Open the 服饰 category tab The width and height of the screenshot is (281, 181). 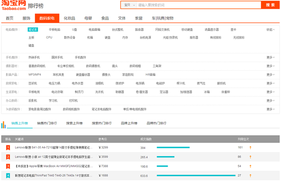click(26, 18)
